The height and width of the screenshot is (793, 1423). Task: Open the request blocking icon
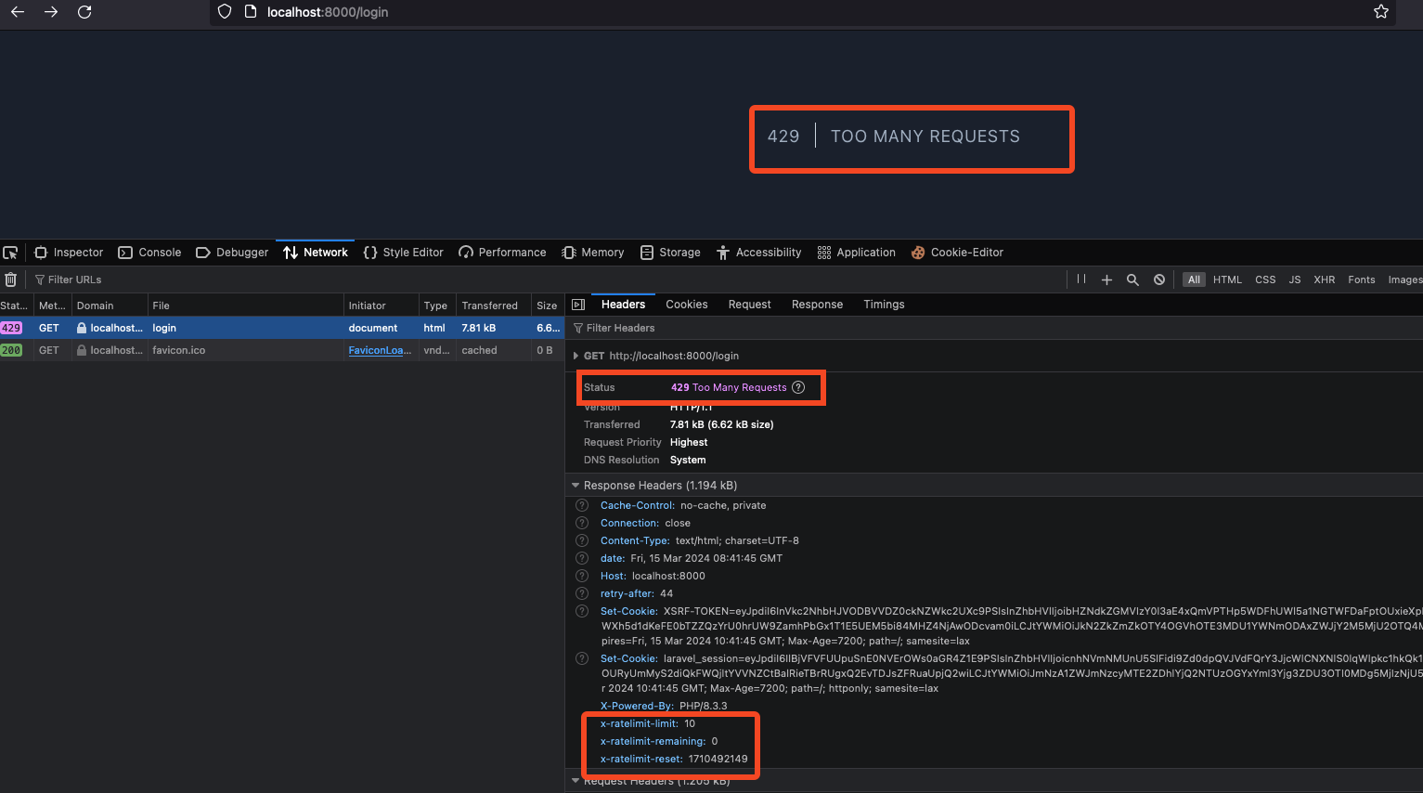(1159, 279)
